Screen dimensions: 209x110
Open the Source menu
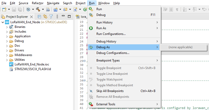pyautogui.click(x=24, y=3)
